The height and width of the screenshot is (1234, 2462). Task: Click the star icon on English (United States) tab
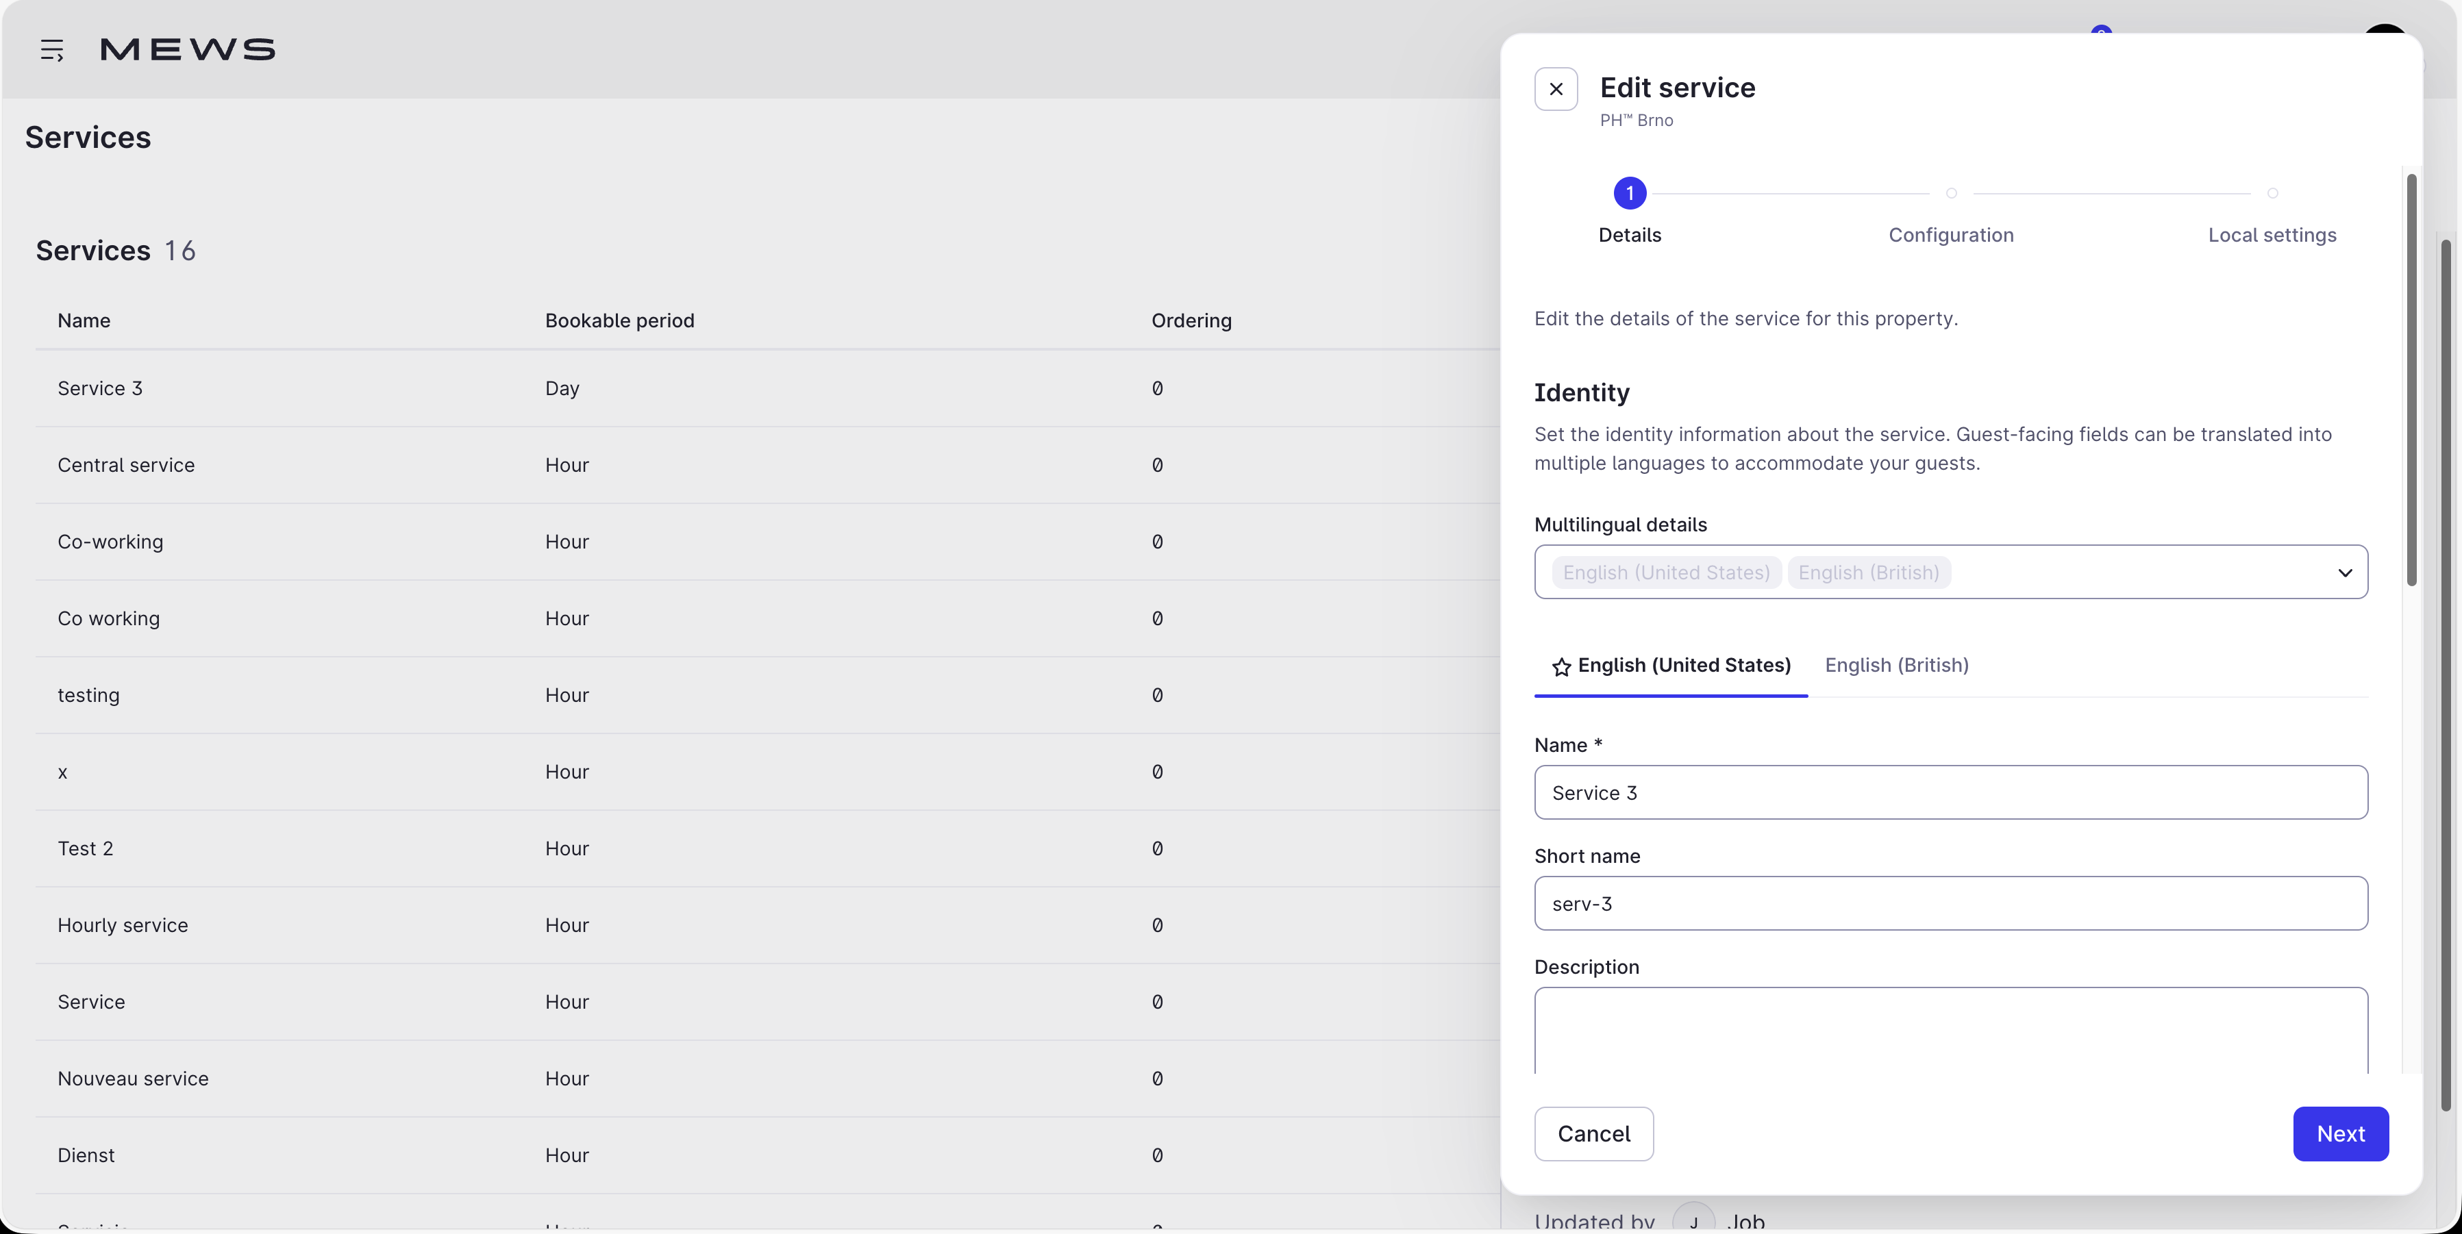tap(1560, 667)
